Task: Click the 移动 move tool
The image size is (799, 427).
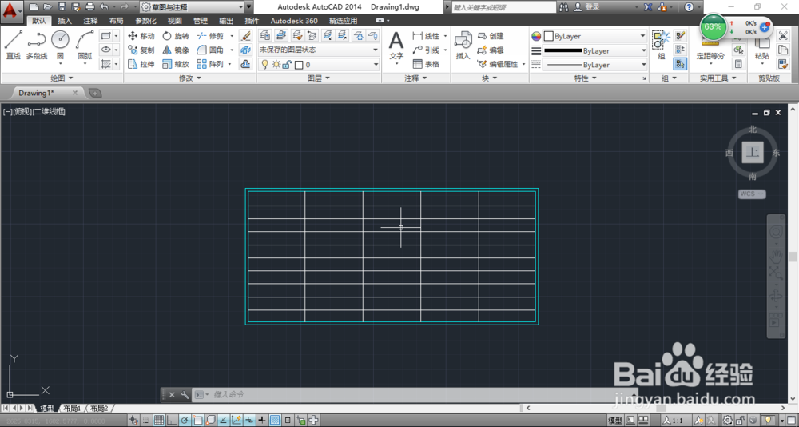Action: coord(141,36)
